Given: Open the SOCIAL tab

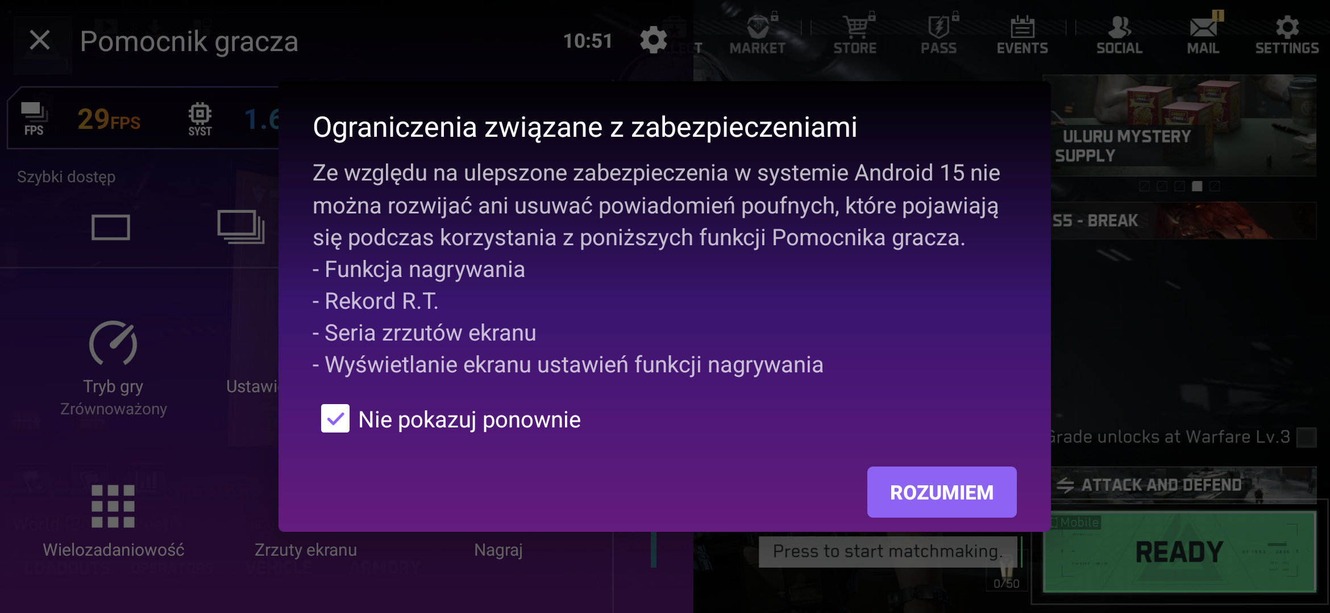Looking at the screenshot, I should [1119, 35].
